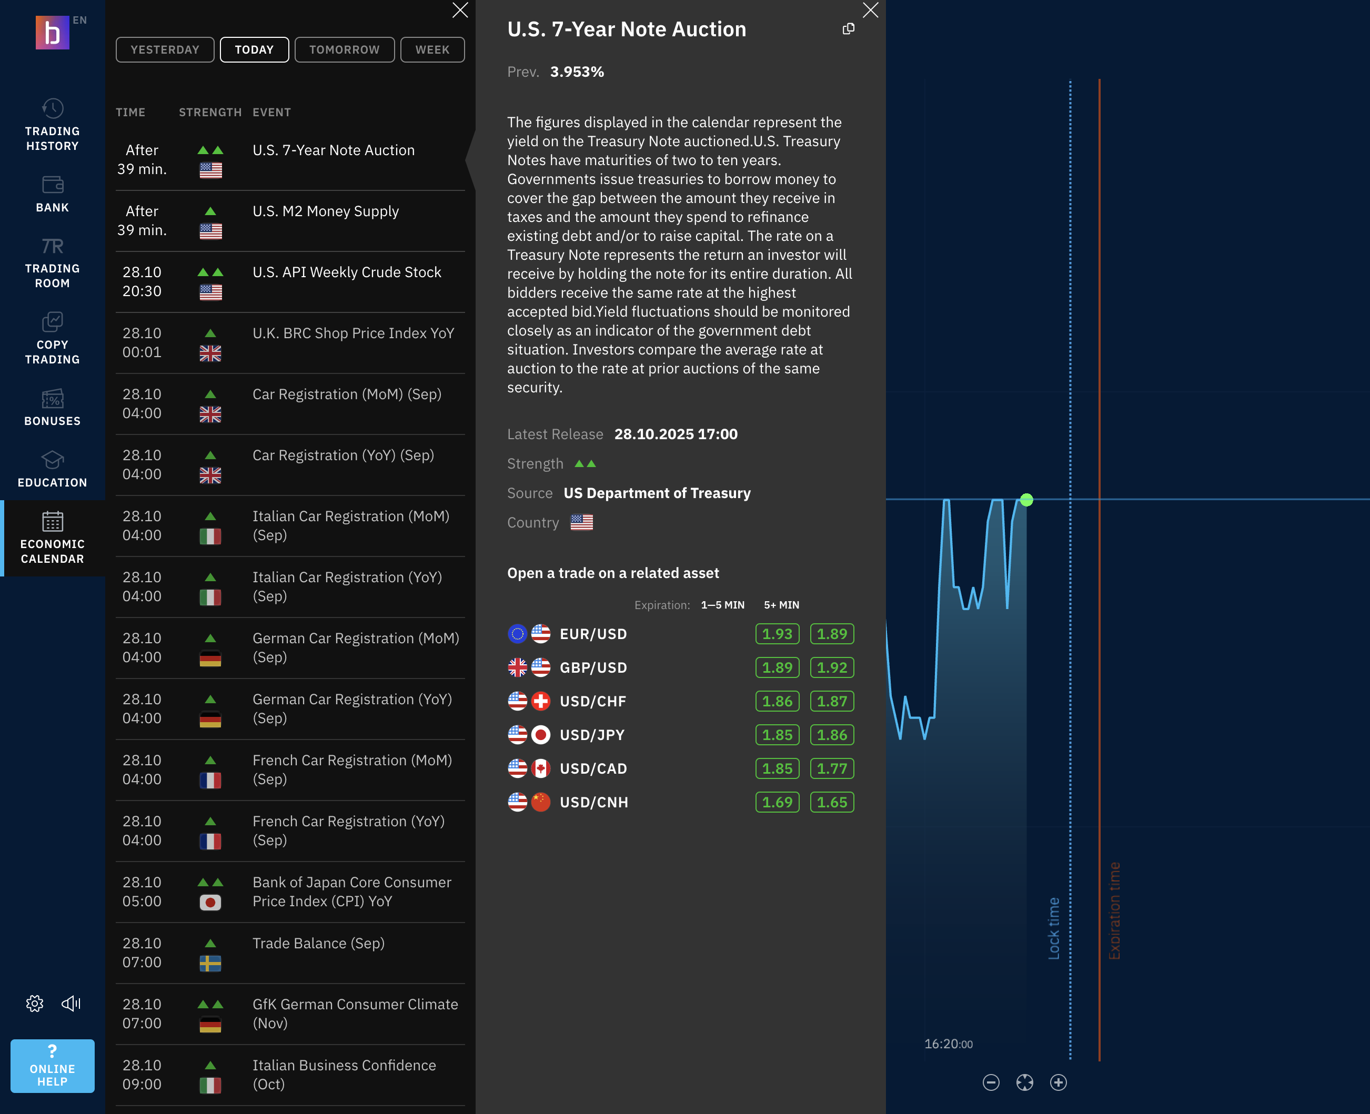The width and height of the screenshot is (1370, 1114).
Task: Open the Economic Calendar panel
Action: pyautogui.click(x=52, y=538)
